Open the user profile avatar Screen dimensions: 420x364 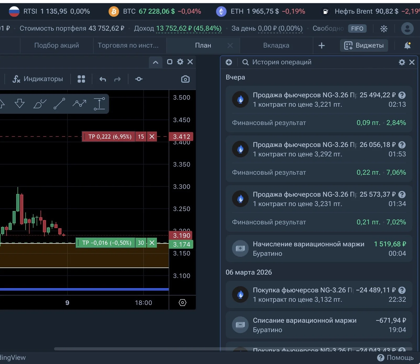coord(407,29)
